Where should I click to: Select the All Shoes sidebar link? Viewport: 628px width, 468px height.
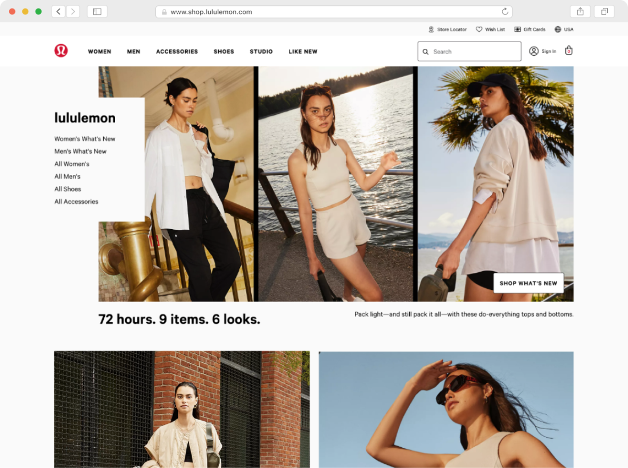click(68, 189)
